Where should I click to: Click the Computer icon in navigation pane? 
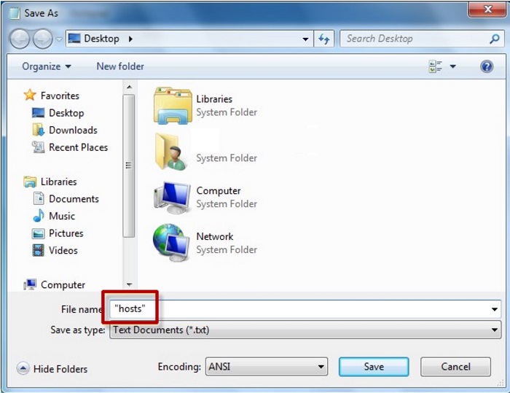30,284
